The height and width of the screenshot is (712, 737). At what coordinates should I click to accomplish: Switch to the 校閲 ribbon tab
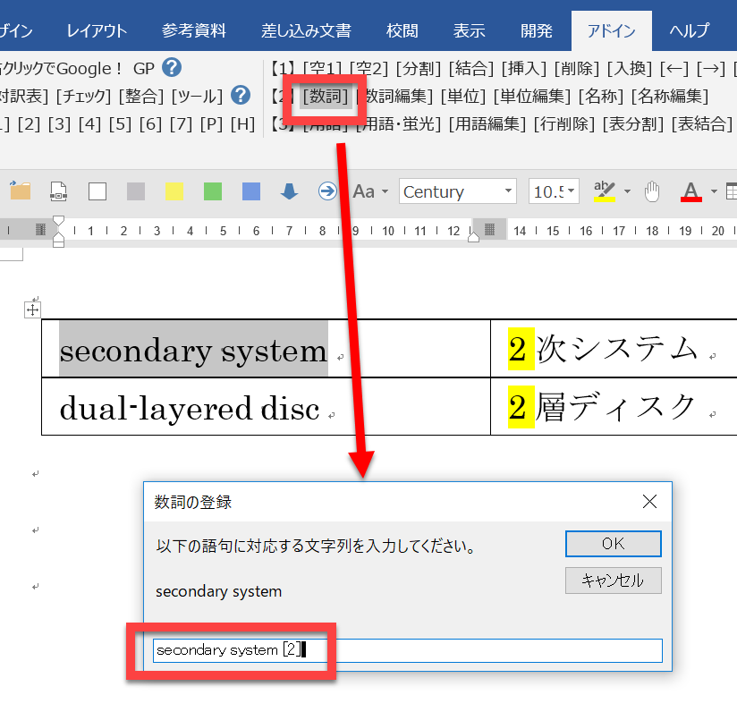pyautogui.click(x=402, y=30)
